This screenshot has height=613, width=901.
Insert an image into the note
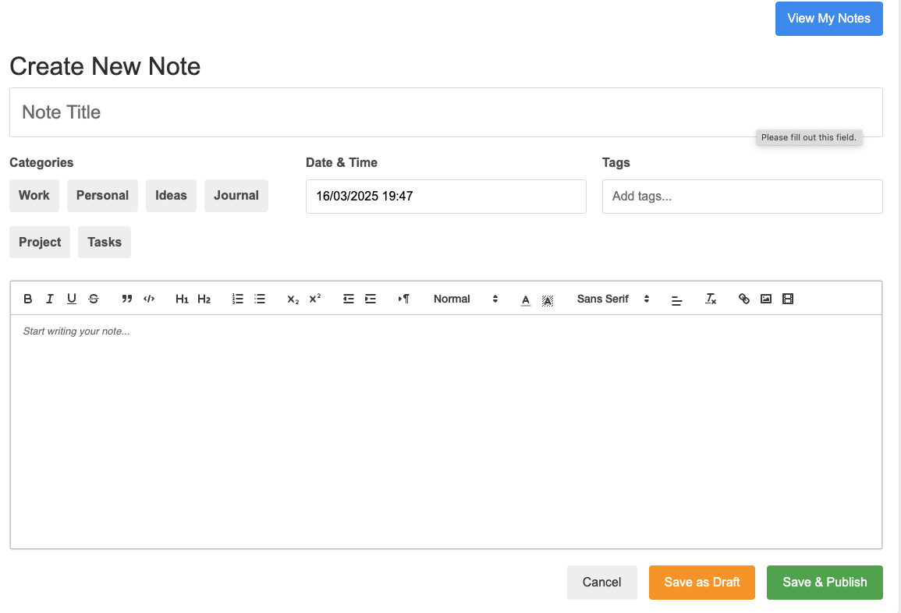coord(766,299)
